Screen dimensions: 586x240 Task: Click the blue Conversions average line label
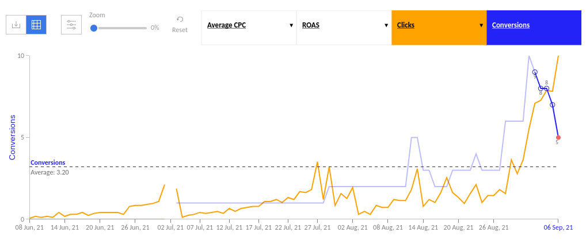pos(48,162)
